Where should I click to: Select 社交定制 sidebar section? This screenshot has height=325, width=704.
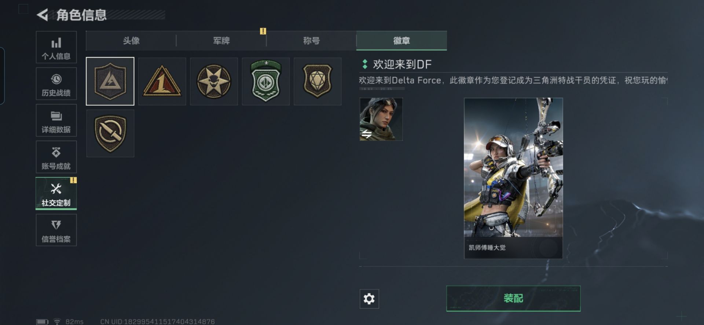click(x=56, y=194)
